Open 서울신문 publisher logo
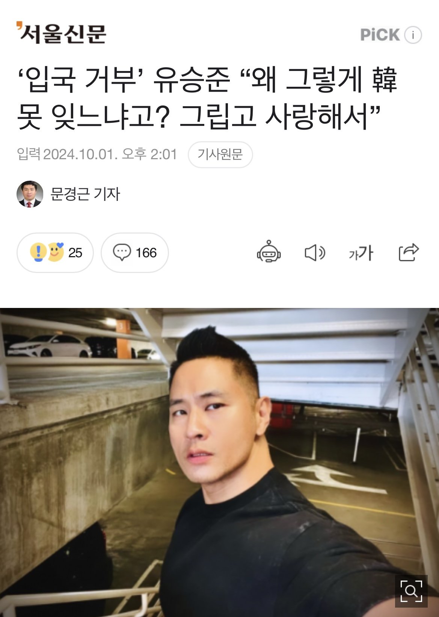This screenshot has height=617, width=439. [61, 33]
